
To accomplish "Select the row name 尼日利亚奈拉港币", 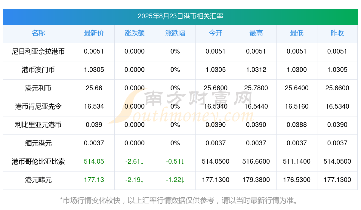I will (x=38, y=51).
